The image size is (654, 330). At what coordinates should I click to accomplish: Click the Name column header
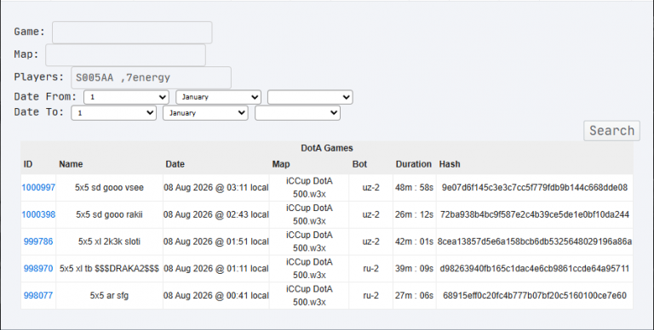click(71, 164)
